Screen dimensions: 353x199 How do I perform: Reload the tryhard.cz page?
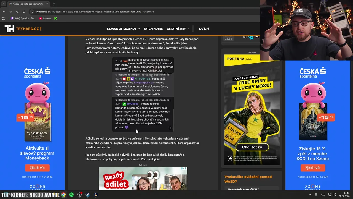tap(17, 12)
